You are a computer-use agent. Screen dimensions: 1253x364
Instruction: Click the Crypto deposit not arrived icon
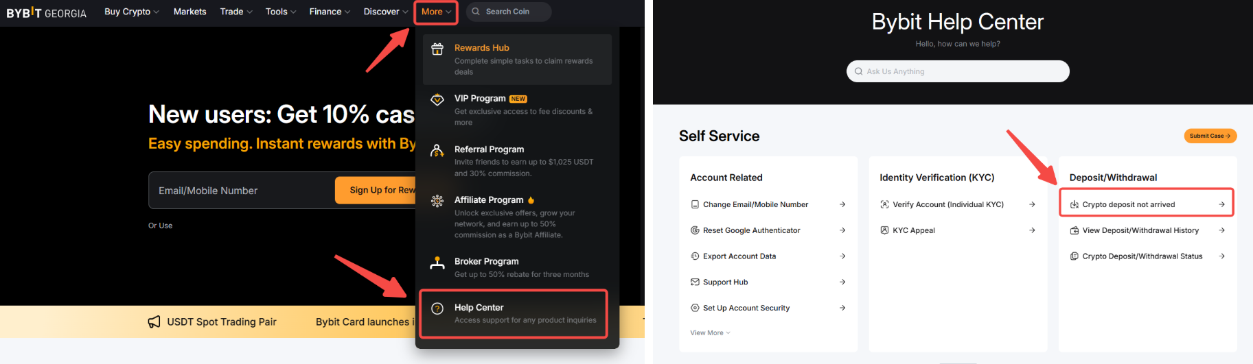[x=1074, y=204]
